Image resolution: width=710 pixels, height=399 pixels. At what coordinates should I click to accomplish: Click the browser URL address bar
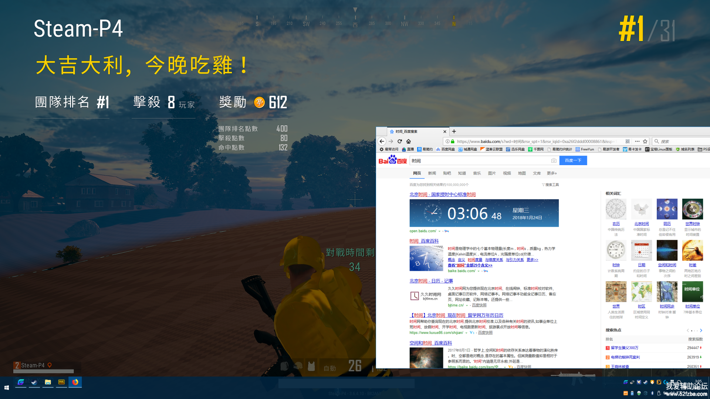pyautogui.click(x=536, y=141)
